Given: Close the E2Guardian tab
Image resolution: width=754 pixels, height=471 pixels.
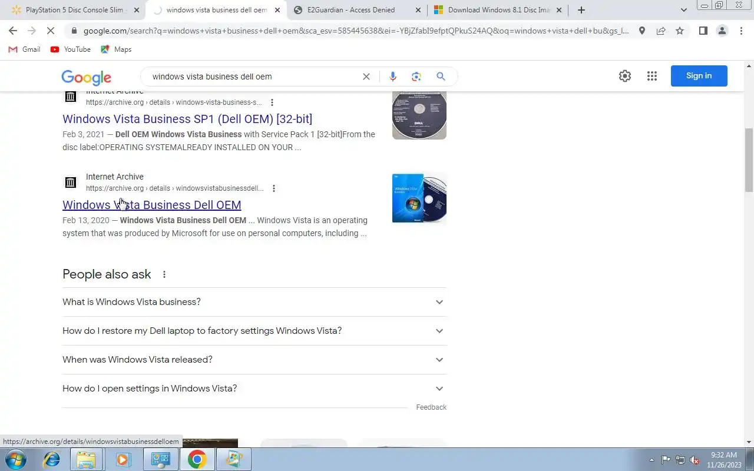Looking at the screenshot, I should (x=418, y=10).
